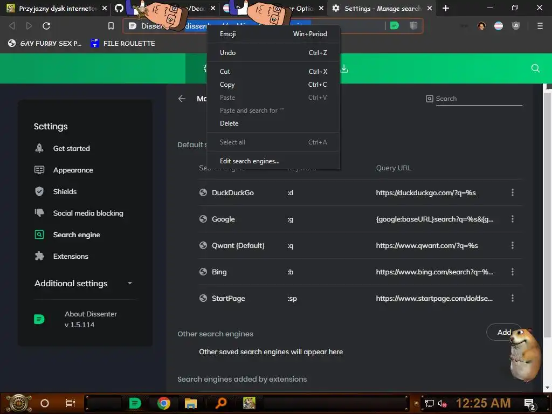Click the Google query URL text

(435, 219)
